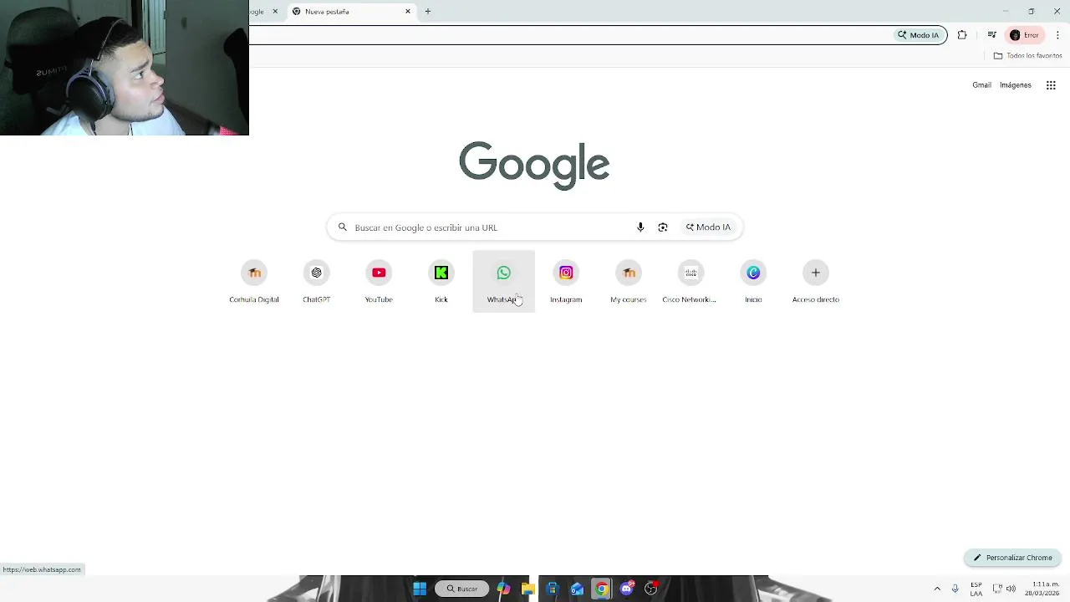Image resolution: width=1070 pixels, height=602 pixels.
Task: Open the Instagram shortcut
Action: [x=566, y=282]
